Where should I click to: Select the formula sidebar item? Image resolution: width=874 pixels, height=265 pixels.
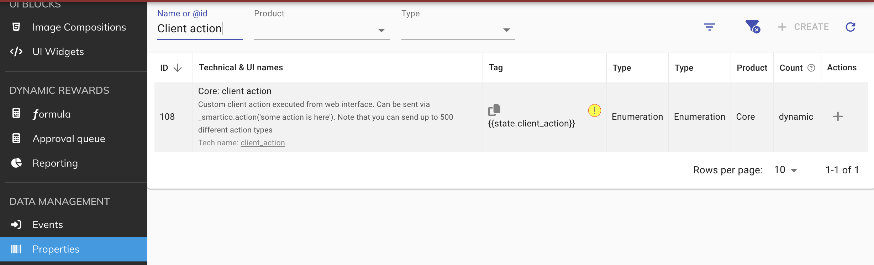pos(52,114)
